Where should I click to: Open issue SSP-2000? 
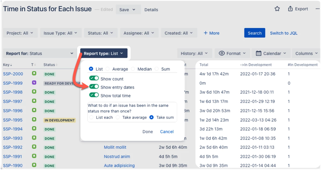pos(13,74)
